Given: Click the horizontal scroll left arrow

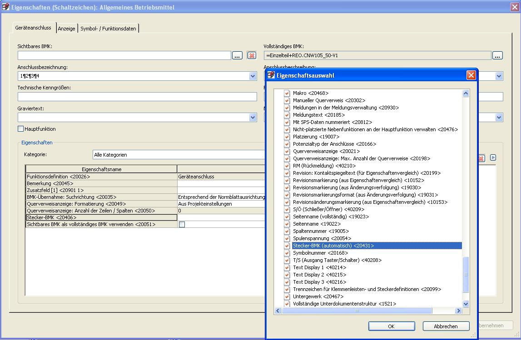Looking at the screenshot, I should click(x=278, y=311).
